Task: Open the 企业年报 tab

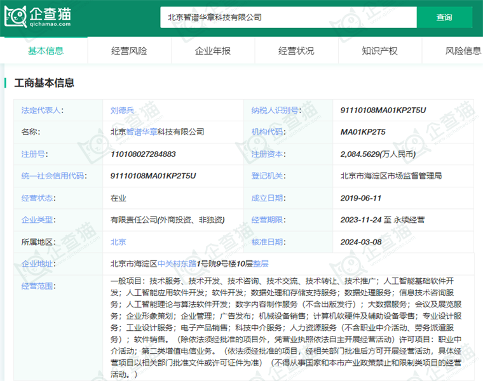Action: pos(213,50)
